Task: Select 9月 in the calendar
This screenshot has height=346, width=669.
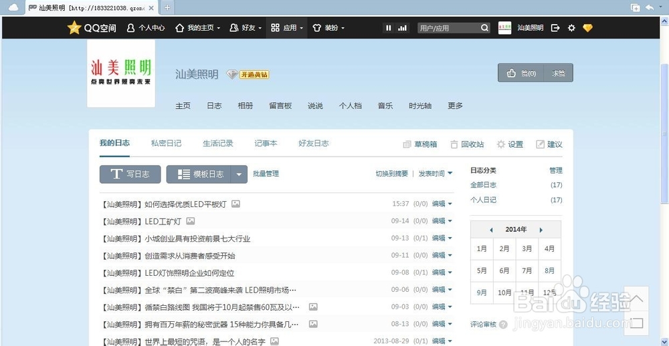Action: 482,293
